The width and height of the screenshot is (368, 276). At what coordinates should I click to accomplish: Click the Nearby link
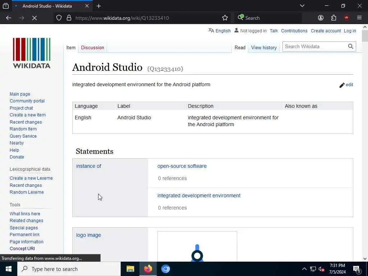(17, 143)
